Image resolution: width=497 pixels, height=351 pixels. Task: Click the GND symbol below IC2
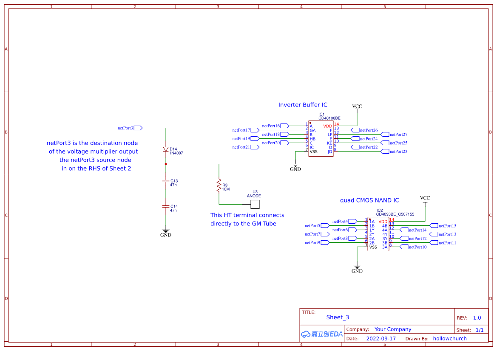pyautogui.click(x=357, y=266)
